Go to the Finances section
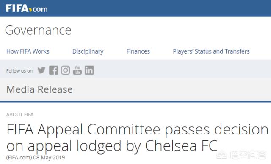 (138, 51)
